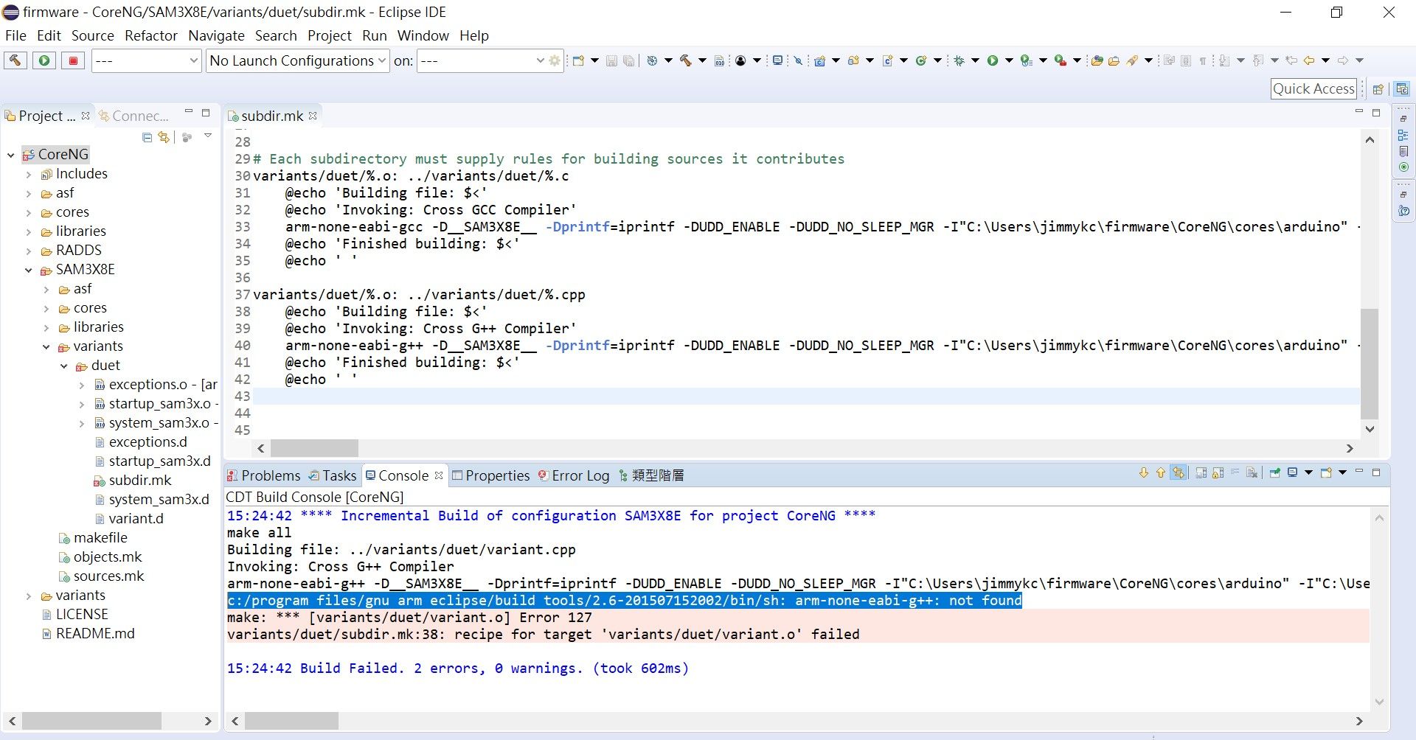Image resolution: width=1416 pixels, height=740 pixels.
Task: Click the External Tools toolbar icon
Action: coord(1061,60)
